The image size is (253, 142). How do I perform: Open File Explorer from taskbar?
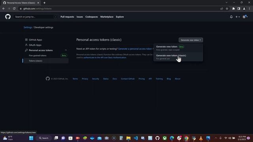pyautogui.click(x=128, y=138)
